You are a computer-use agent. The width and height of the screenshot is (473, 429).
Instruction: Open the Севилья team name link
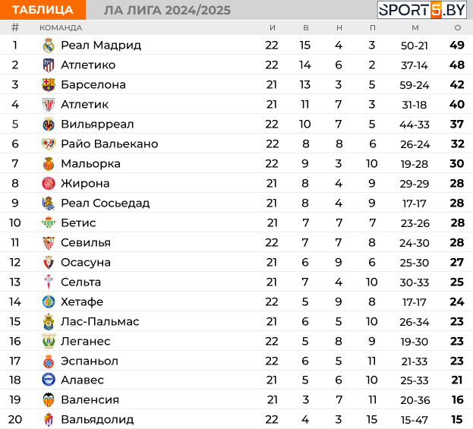pos(86,242)
